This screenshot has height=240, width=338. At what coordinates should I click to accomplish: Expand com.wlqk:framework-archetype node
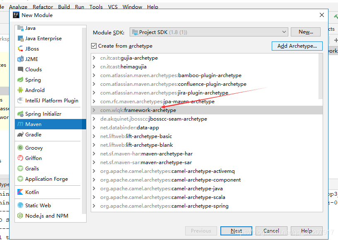click(94, 110)
